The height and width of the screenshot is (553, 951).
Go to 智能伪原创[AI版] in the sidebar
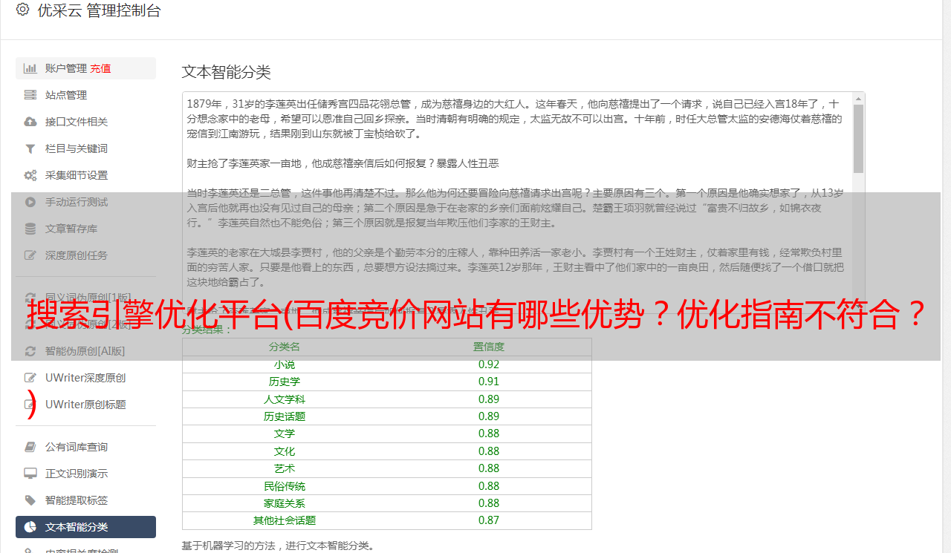point(85,351)
